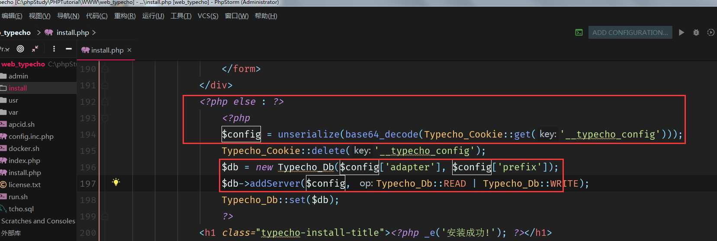Click the unserialize function call
The image size is (717, 241).
309,135
